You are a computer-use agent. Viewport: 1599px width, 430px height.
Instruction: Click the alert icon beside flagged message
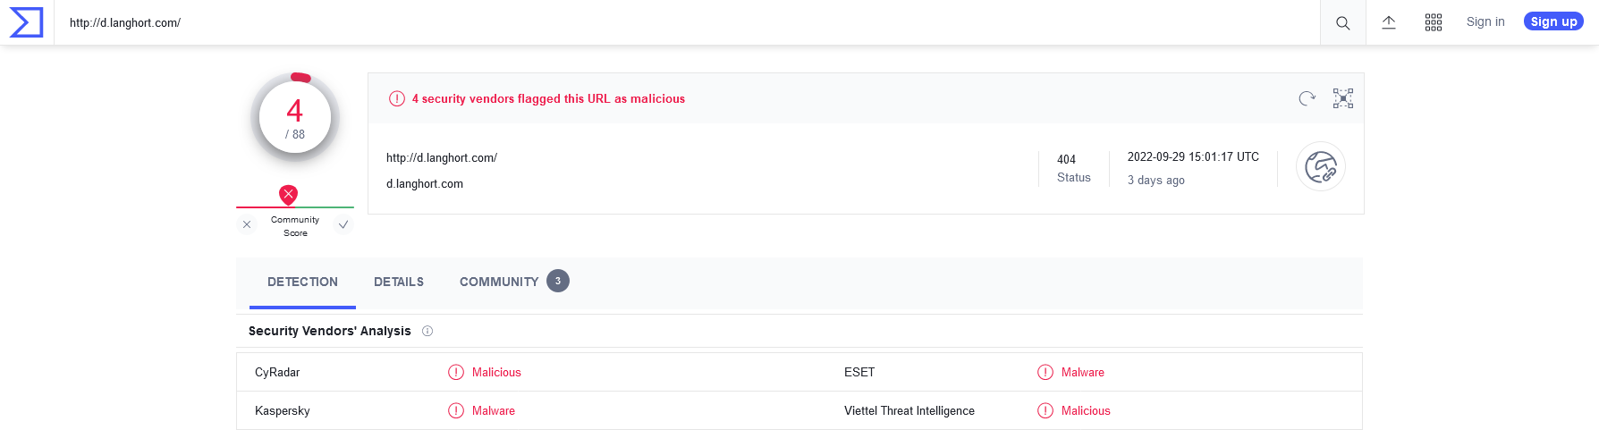click(x=397, y=99)
